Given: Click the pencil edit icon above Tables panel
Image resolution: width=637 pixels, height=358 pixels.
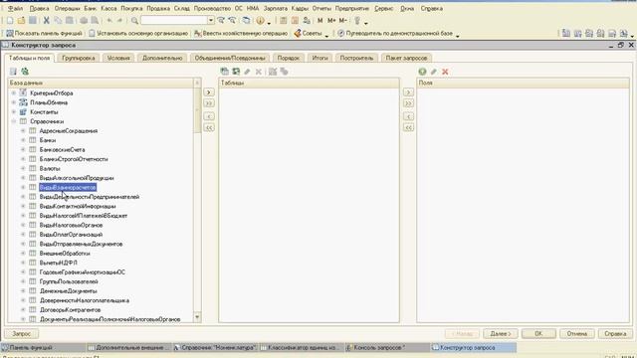Looking at the screenshot, I should [247, 72].
